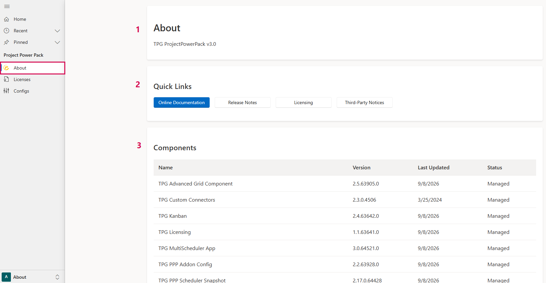Select the TPG Licensing component name
546x283 pixels.
pyautogui.click(x=174, y=232)
